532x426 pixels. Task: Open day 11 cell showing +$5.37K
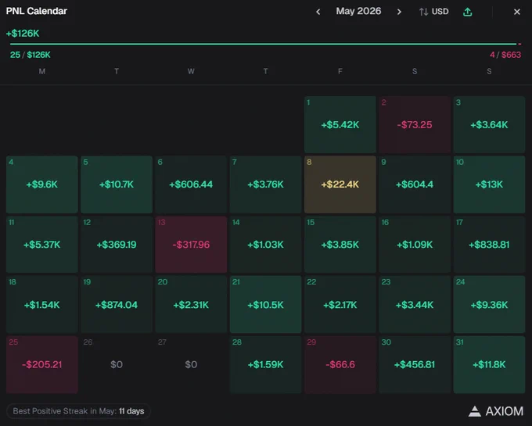coord(41,245)
